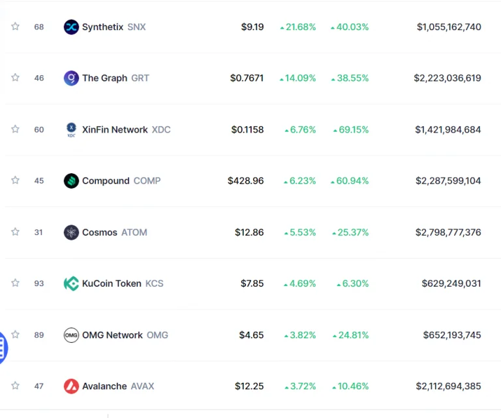Open the KuCoin Token name link
Viewport: 501px width, 418px height.
pyautogui.click(x=112, y=283)
